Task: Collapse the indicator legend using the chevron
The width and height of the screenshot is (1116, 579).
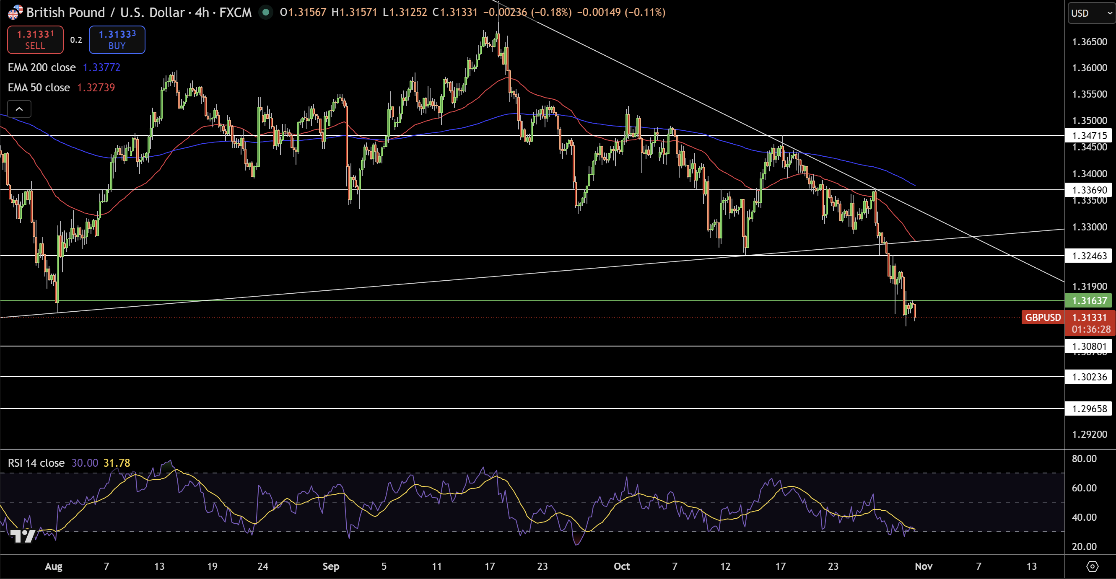Action: coord(19,109)
